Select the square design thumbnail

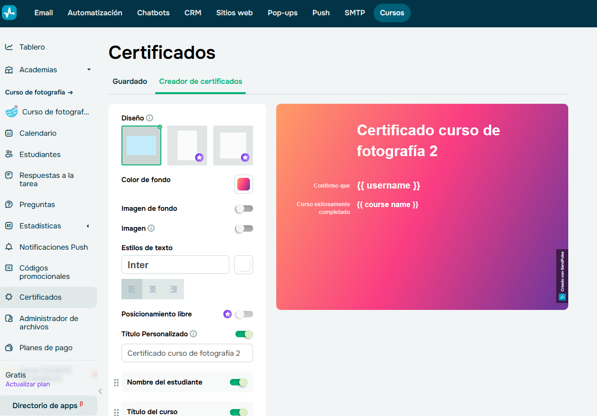click(233, 145)
